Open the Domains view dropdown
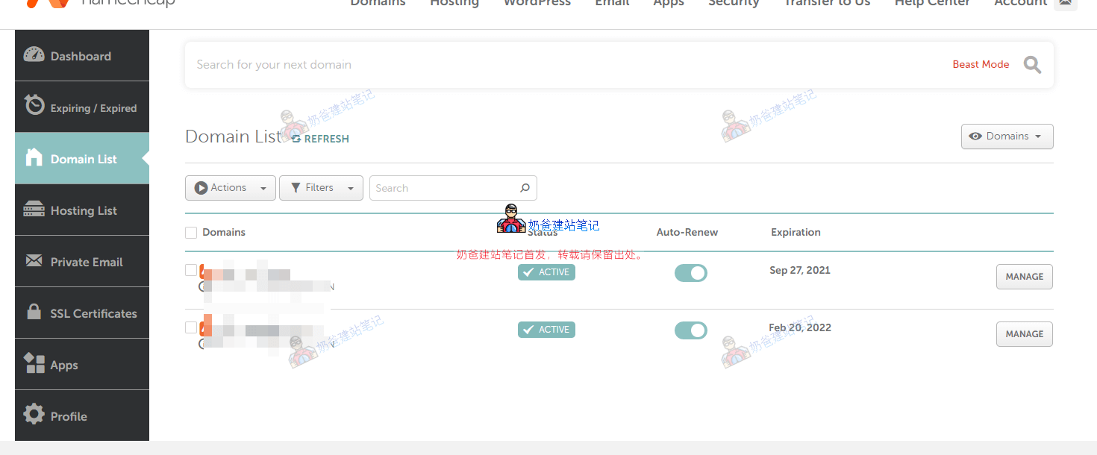1097x455 pixels. click(x=1007, y=136)
